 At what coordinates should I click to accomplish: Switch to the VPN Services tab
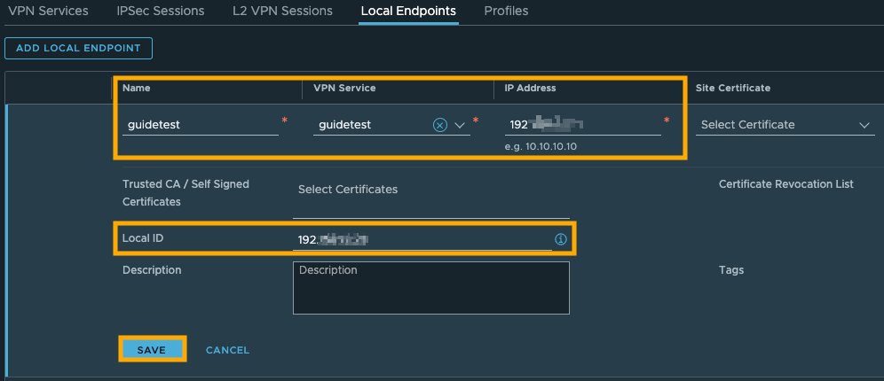[48, 11]
